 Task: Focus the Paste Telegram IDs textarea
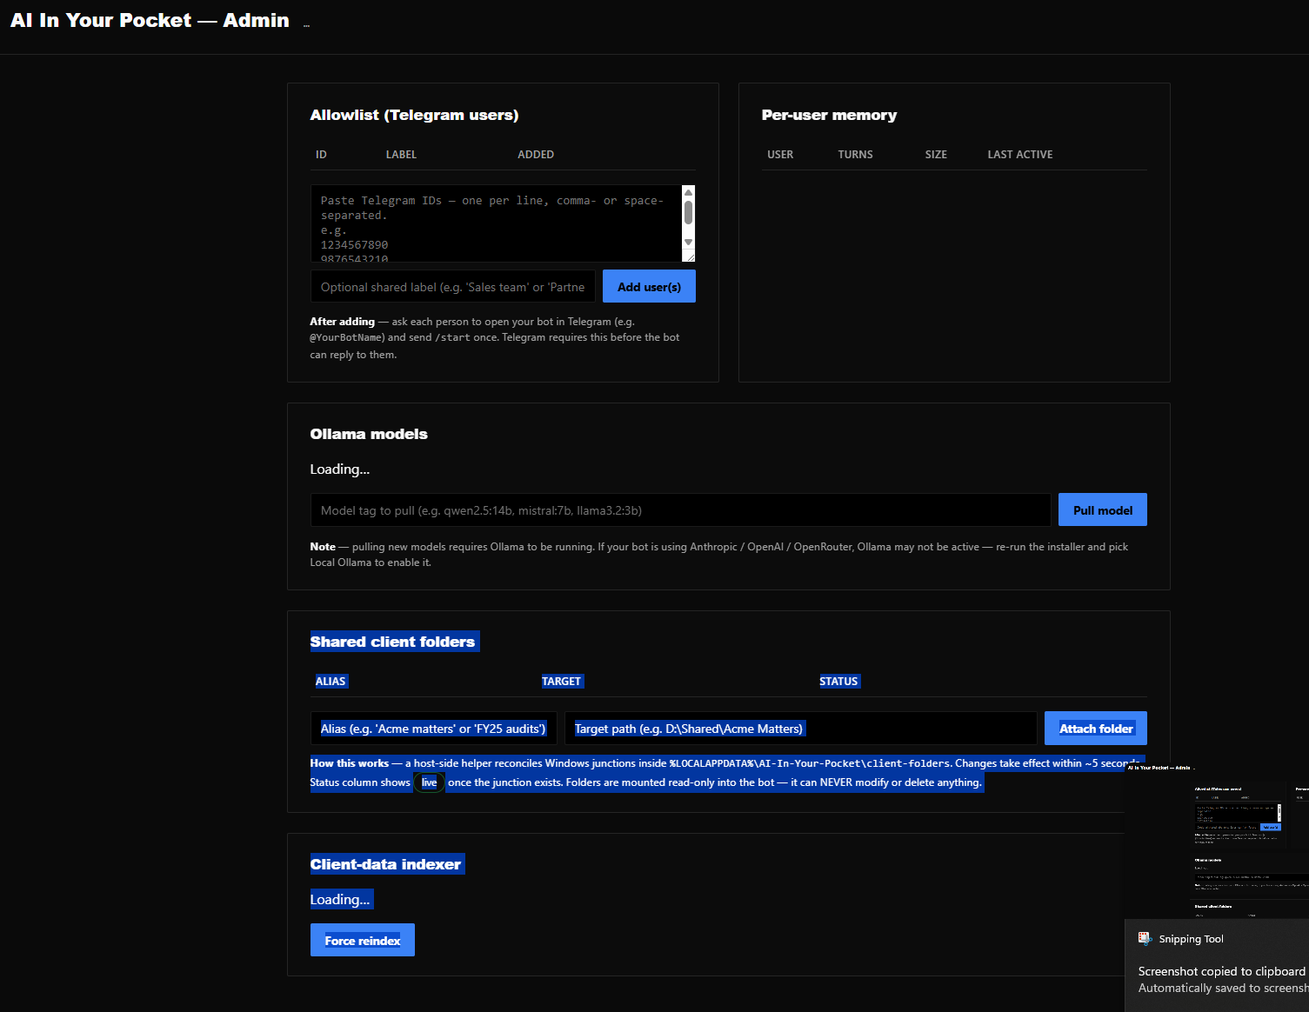pos(497,223)
